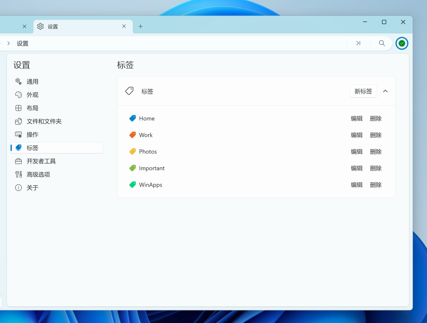Open 高级选项 advanced settings
This screenshot has height=323, width=427.
point(57,174)
